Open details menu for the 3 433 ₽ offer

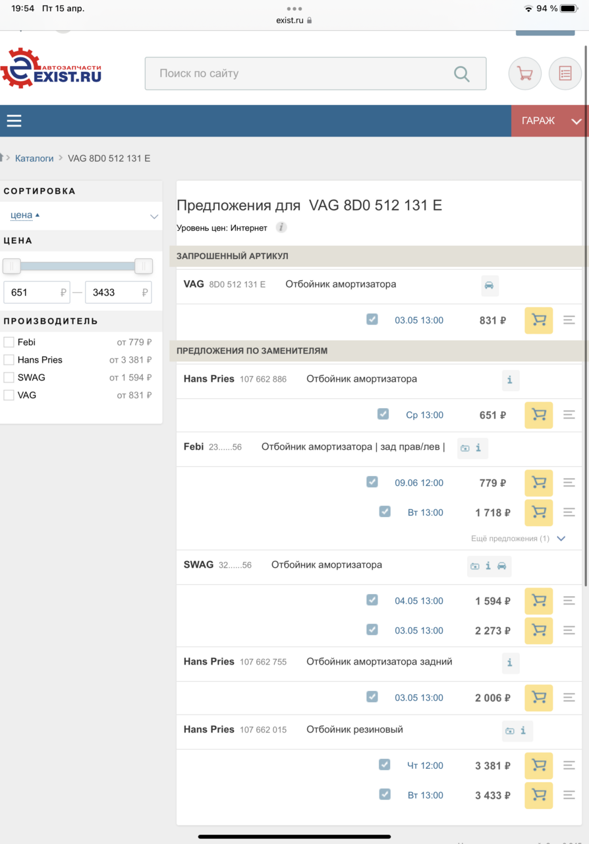569,795
